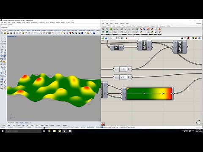Open Grasshopper's File menu
This screenshot has width=203, height=152.
coord(103,24)
